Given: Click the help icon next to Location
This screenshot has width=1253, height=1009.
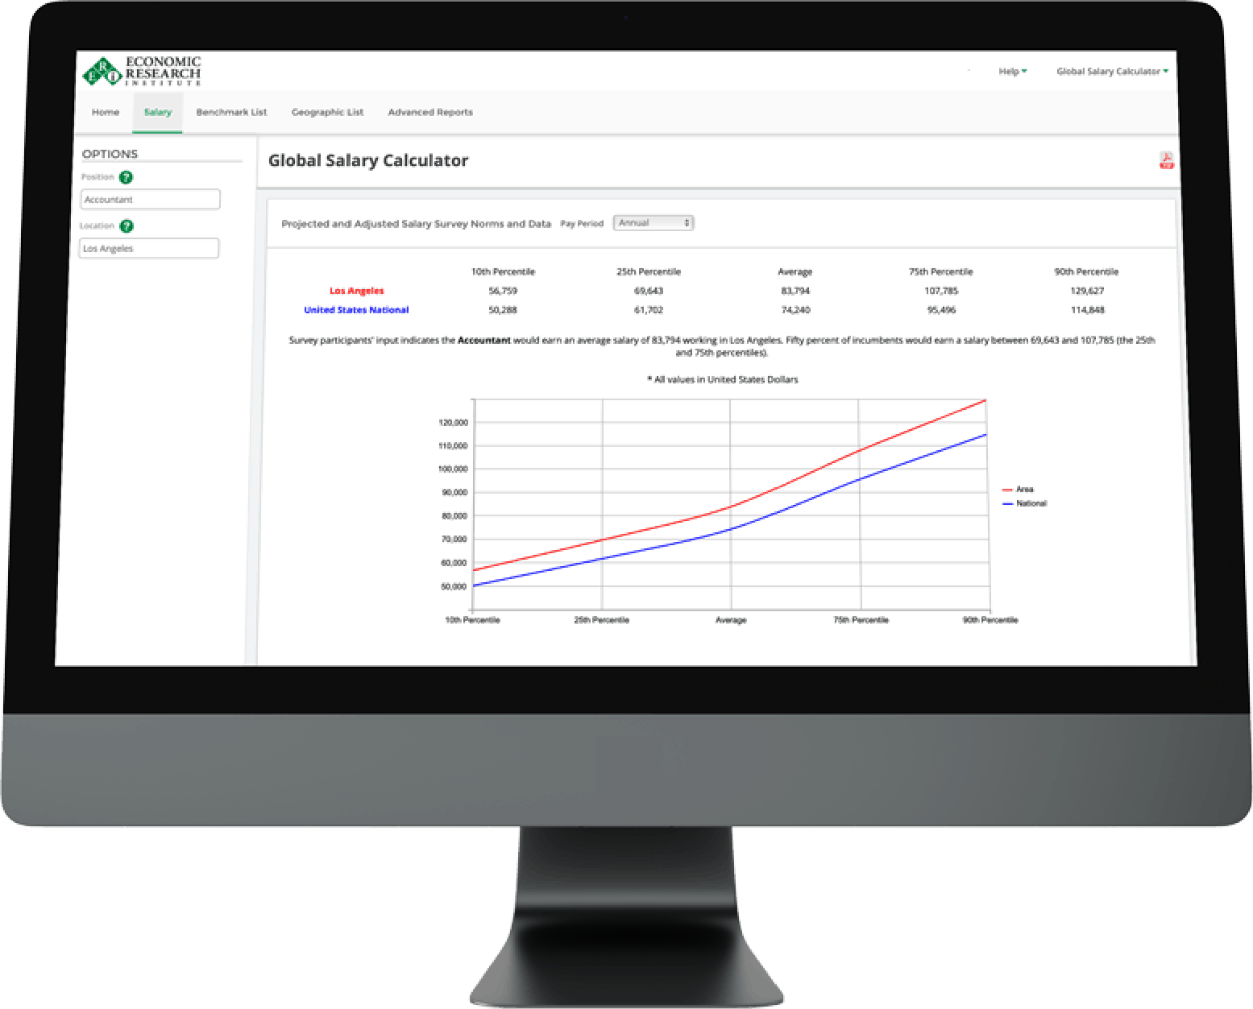Looking at the screenshot, I should 127,226.
